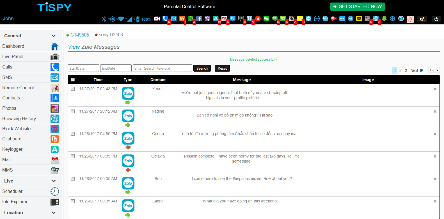Viewport: 444px width, 219px height.
Task: Open imo messenger icon
Action: [x=317, y=19]
